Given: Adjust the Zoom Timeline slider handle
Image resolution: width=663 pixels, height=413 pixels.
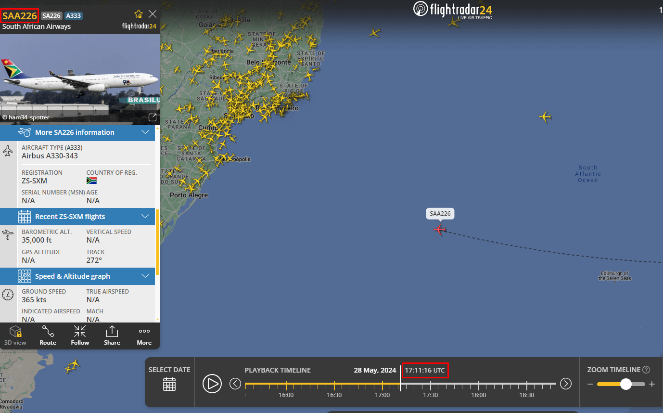Looking at the screenshot, I should [625, 384].
